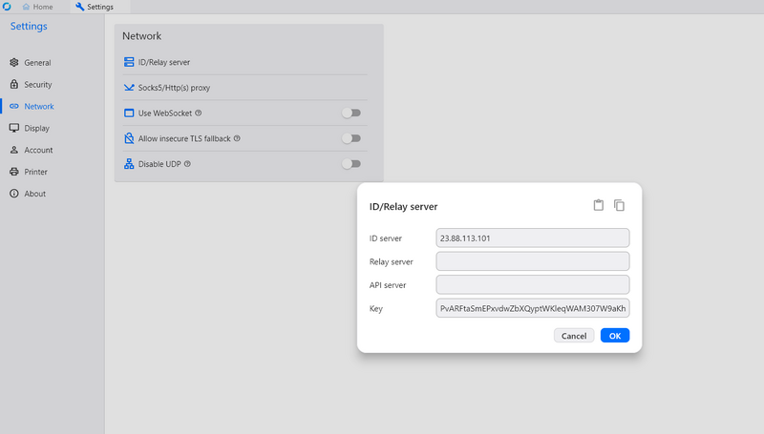Open the Display settings section
764x434 pixels.
coord(36,128)
